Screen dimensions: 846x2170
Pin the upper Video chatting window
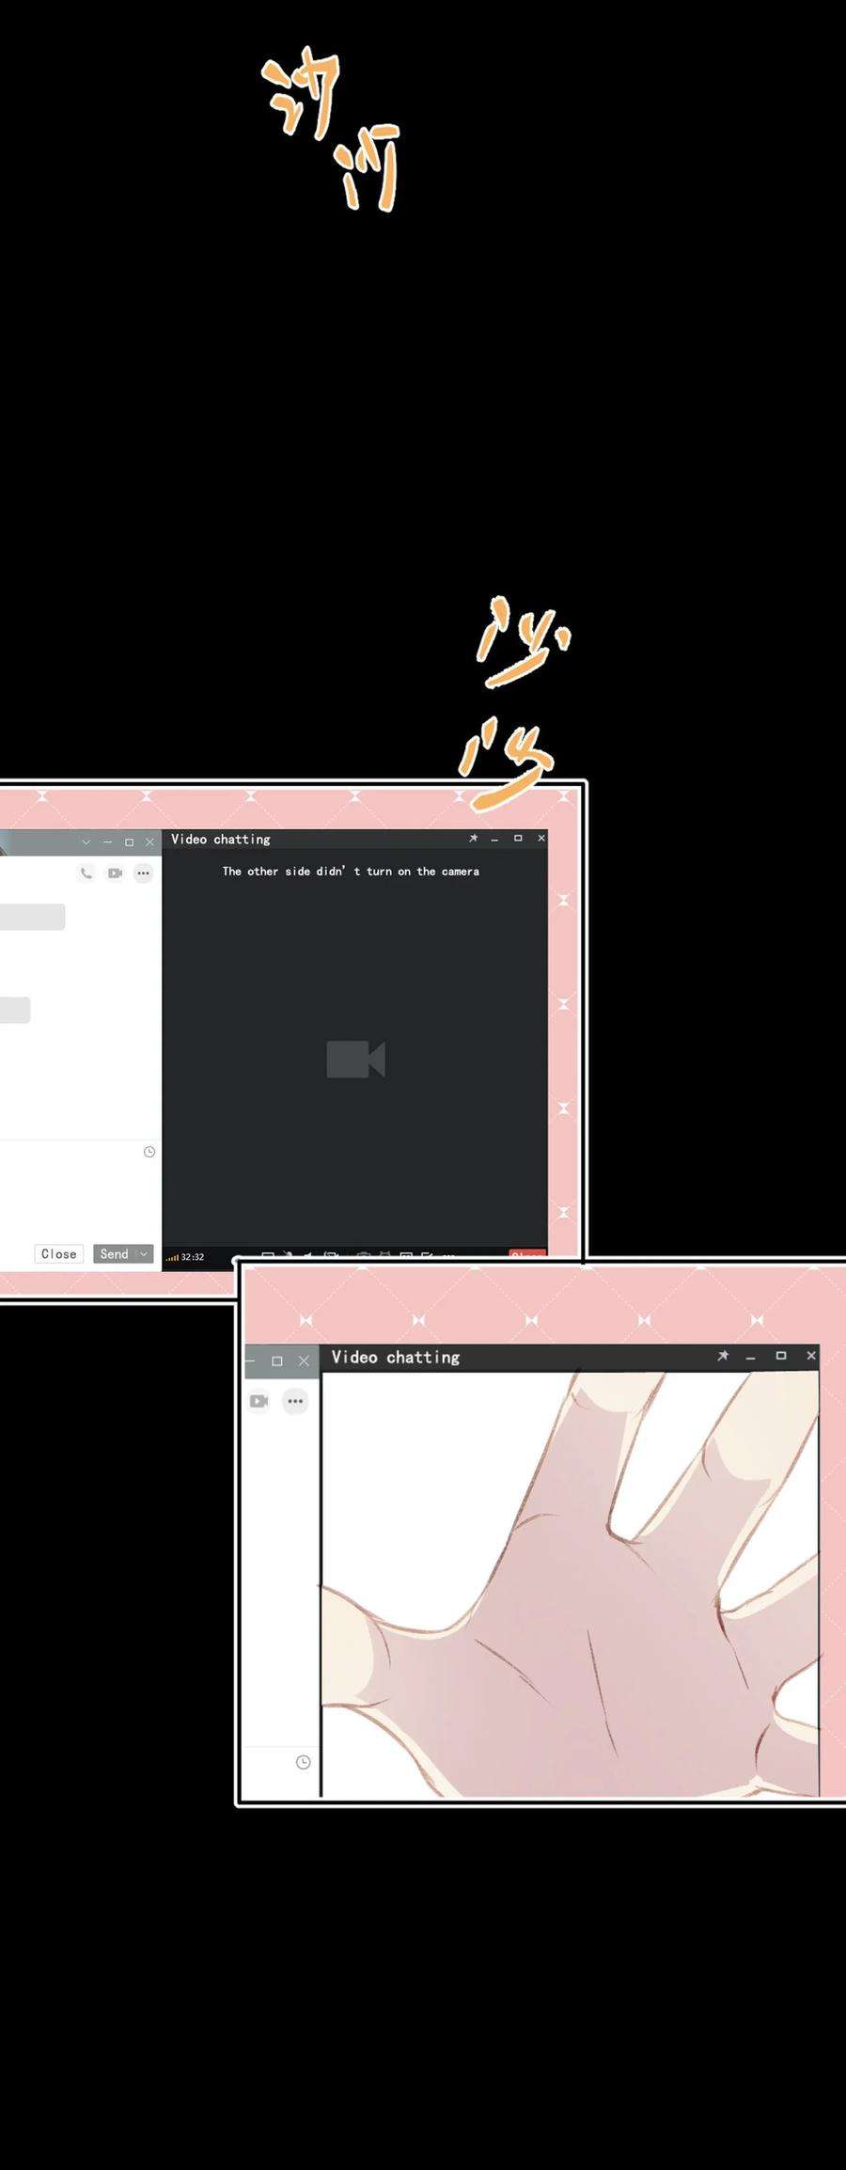(x=473, y=838)
